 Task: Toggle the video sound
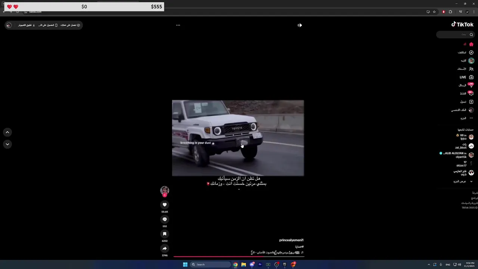[x=299, y=25]
